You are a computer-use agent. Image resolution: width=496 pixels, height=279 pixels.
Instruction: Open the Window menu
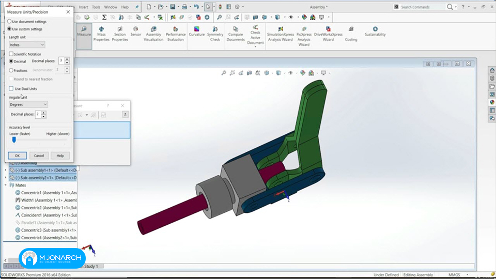pos(111,7)
